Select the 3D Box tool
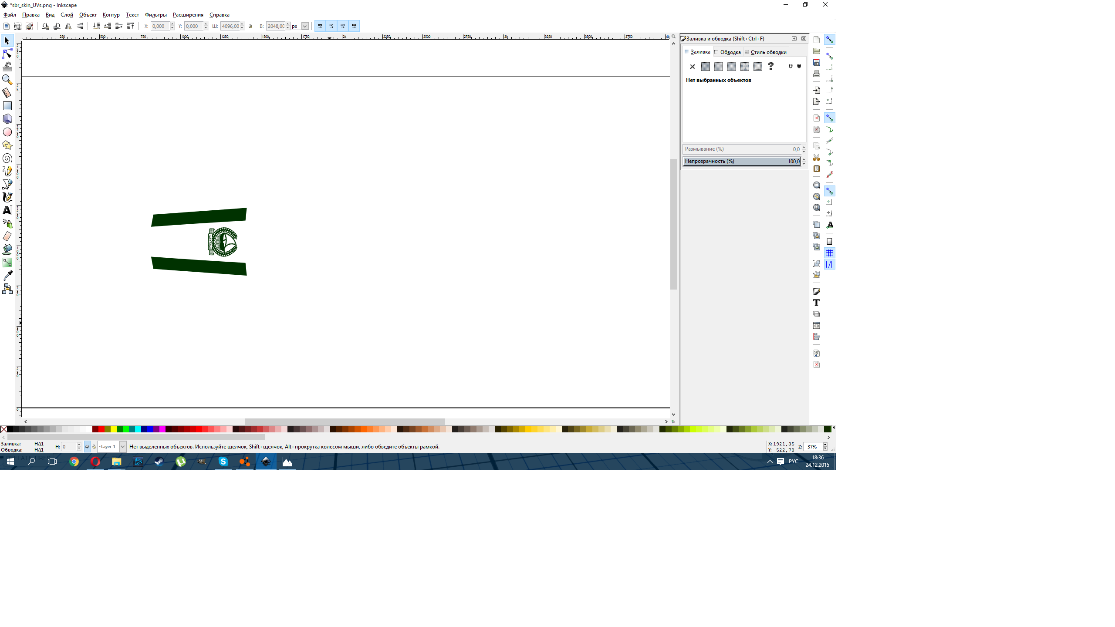The height and width of the screenshot is (627, 1115). pos(7,119)
